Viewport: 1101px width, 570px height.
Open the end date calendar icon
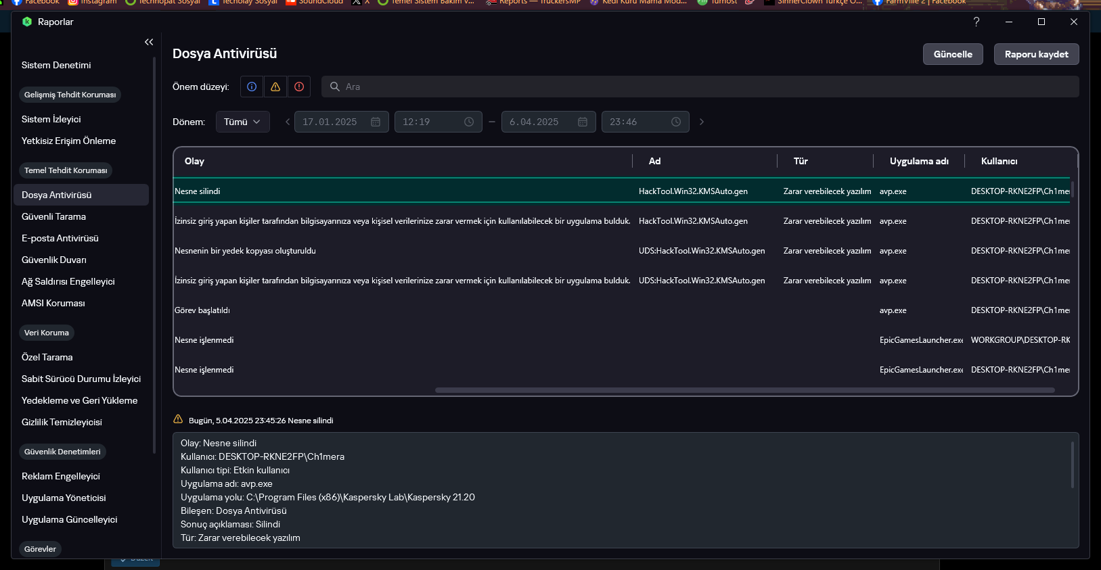(583, 122)
